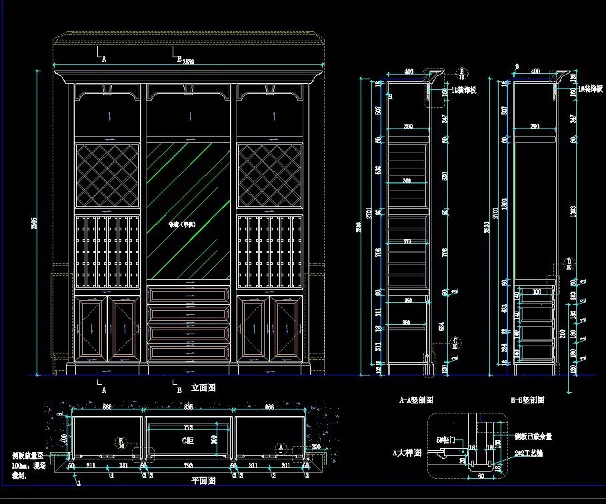
Task: Select section mark B below the elevation
Action: [x=177, y=386]
